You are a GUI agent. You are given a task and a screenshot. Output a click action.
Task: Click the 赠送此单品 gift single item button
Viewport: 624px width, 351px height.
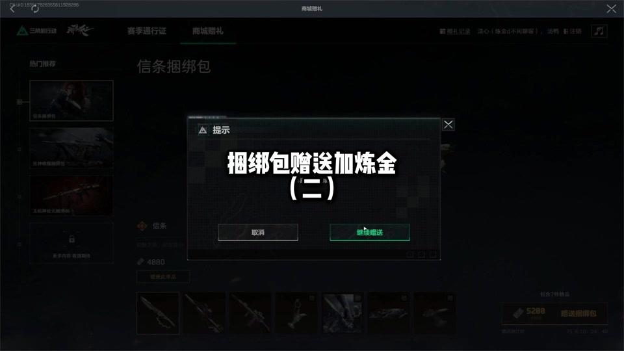click(x=163, y=277)
